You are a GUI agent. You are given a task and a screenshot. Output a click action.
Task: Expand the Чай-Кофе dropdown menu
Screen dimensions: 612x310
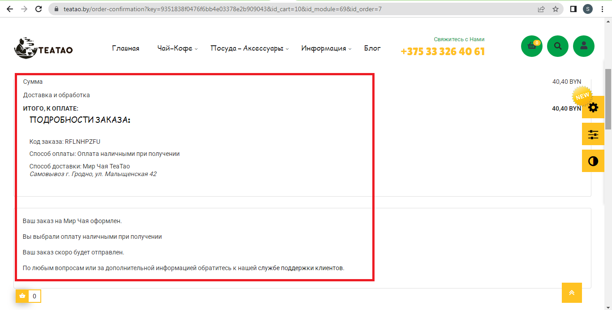[177, 48]
